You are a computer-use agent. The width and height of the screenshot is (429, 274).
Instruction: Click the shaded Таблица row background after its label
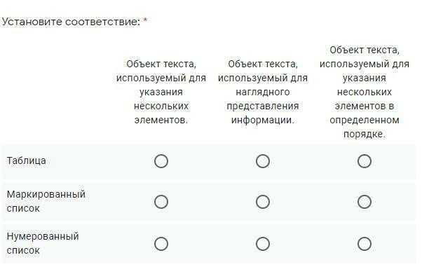click(x=100, y=161)
